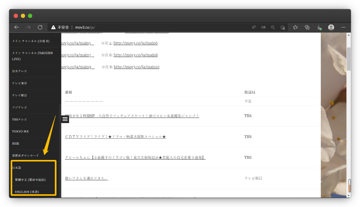
Task: Toggle the sidebar hamburger menu button
Action: click(65, 119)
